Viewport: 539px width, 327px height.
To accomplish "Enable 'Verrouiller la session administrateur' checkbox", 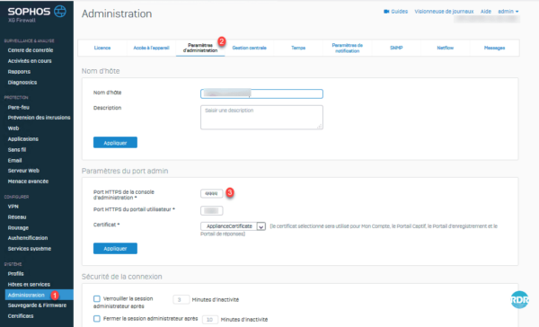I will 97,298.
